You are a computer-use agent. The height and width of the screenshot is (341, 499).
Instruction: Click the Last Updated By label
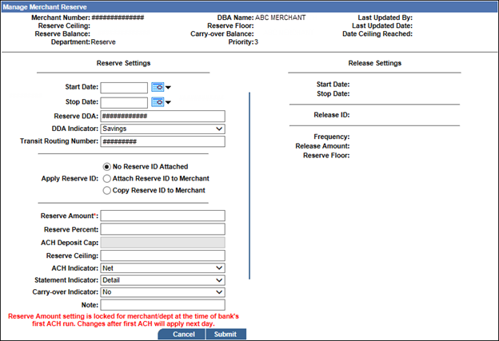pos(385,18)
